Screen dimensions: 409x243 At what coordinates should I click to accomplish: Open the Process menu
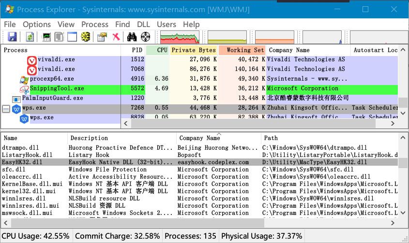click(x=95, y=24)
